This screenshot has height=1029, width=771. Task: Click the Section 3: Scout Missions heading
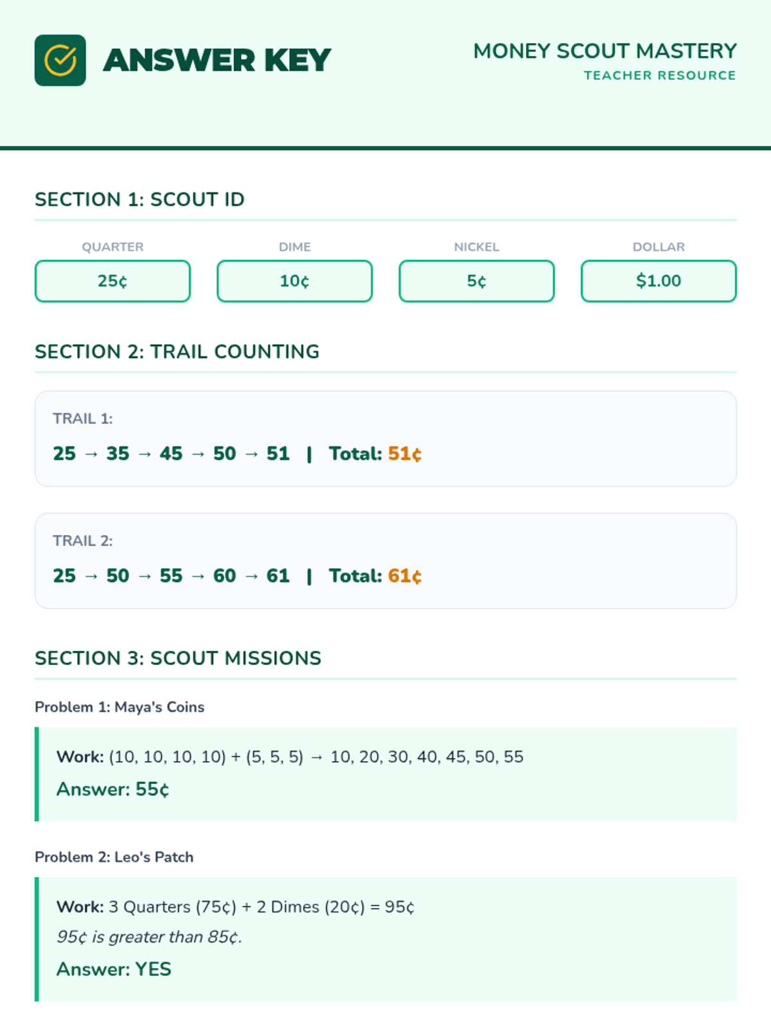tap(178, 659)
